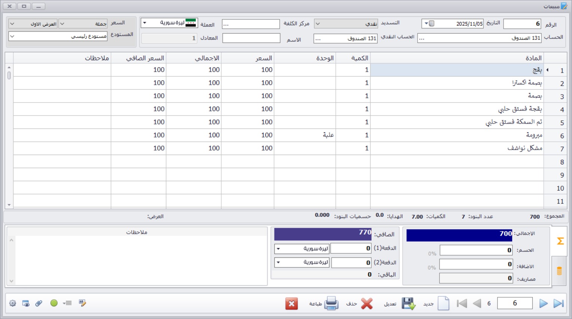Open the date picker dropdown arrow
Image resolution: width=572 pixels, height=319 pixels.
(426, 24)
